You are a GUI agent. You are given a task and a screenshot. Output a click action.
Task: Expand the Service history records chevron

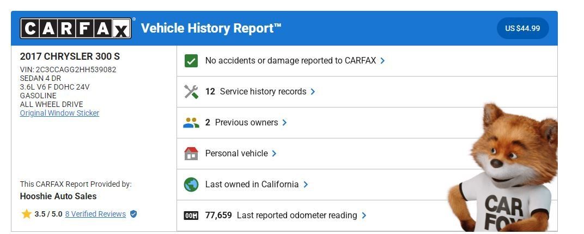(x=313, y=91)
